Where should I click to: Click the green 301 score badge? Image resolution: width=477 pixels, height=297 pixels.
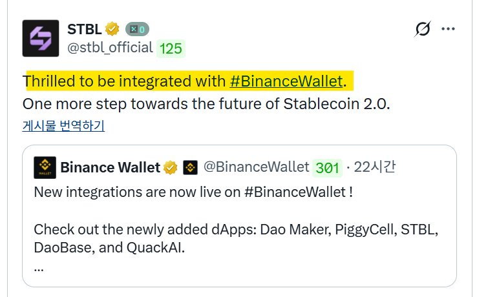click(327, 168)
